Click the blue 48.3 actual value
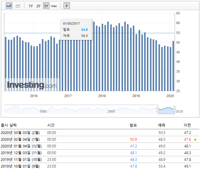This screenshot has height=170, width=200. (133, 160)
